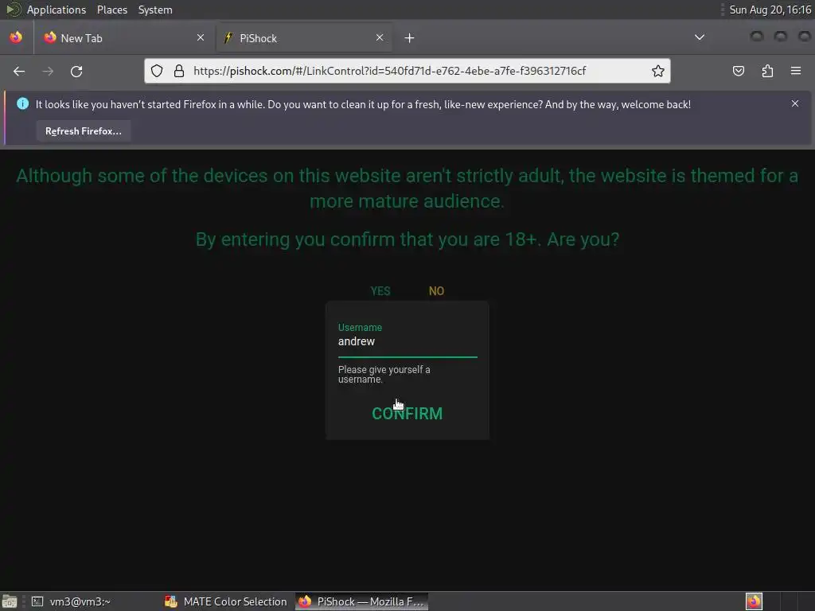Go back using the back arrow
The image size is (815, 611).
point(19,71)
